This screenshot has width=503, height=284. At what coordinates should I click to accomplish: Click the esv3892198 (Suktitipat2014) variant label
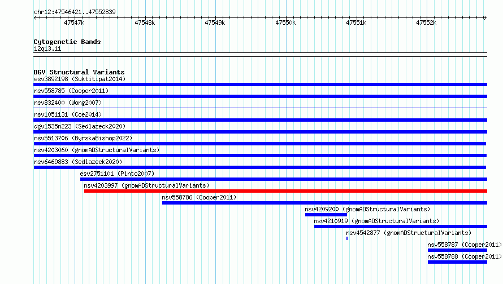80,79
